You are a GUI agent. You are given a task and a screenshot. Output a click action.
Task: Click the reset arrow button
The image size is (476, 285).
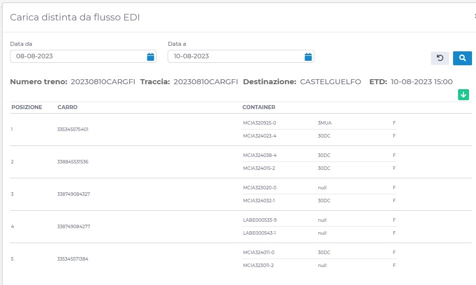[x=440, y=58]
